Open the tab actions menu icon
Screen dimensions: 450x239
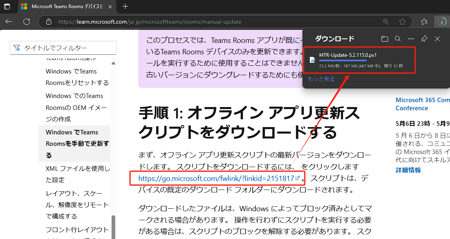click(7, 7)
